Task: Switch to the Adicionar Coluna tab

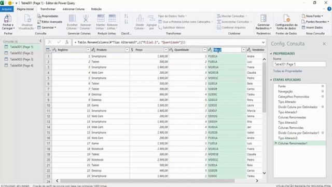Action: point(74,9)
